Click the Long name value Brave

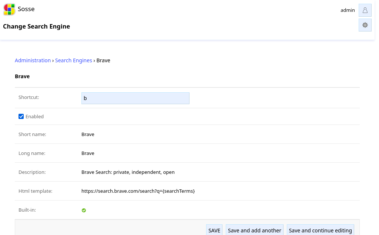[x=88, y=153]
